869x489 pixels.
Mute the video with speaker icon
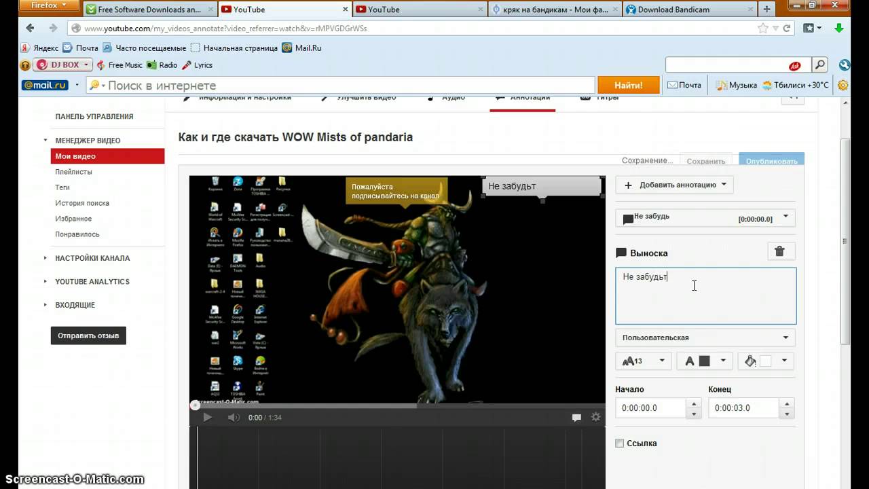234,418
